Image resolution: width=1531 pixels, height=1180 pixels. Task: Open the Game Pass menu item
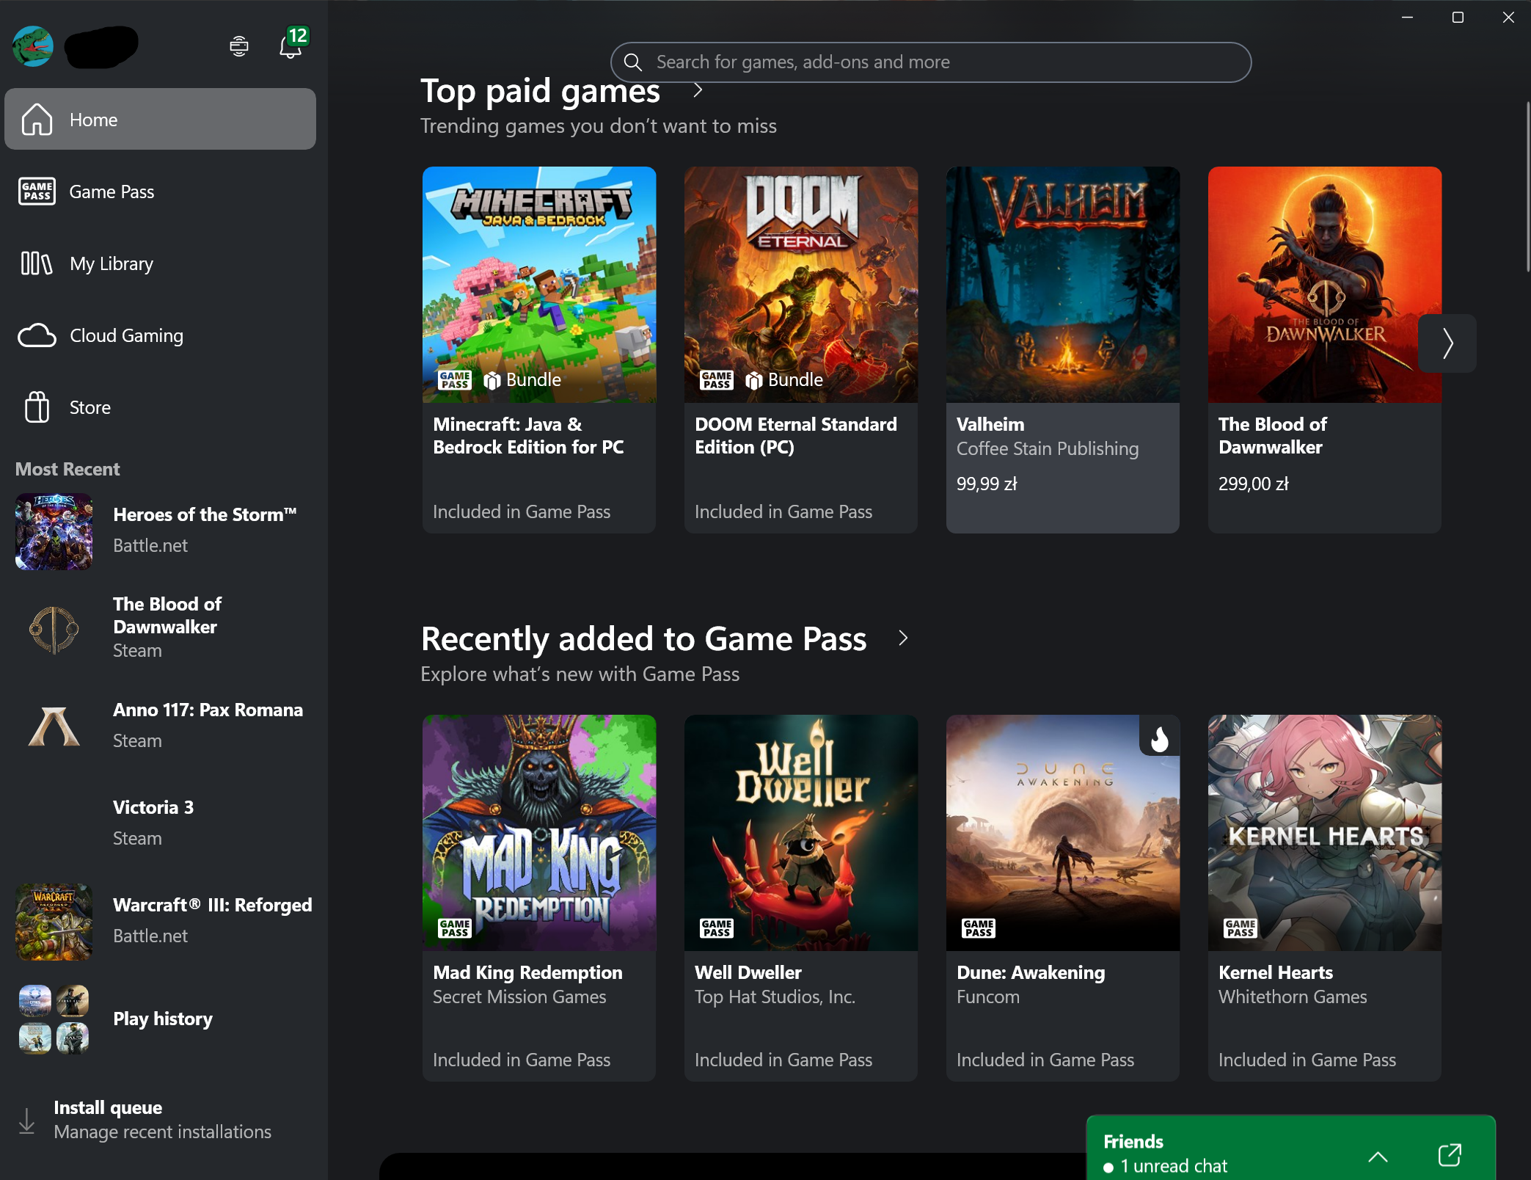(x=160, y=192)
